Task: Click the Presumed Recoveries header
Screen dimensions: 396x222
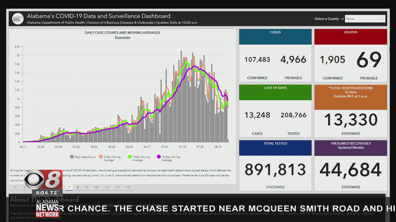Action: click(351, 148)
